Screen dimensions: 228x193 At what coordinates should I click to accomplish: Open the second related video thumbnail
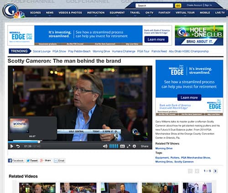(x=78, y=188)
